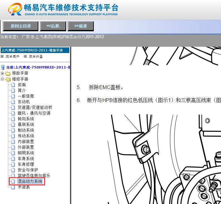Open the 发动机 page
Screen dimensions: 221x204
tap(24, 102)
